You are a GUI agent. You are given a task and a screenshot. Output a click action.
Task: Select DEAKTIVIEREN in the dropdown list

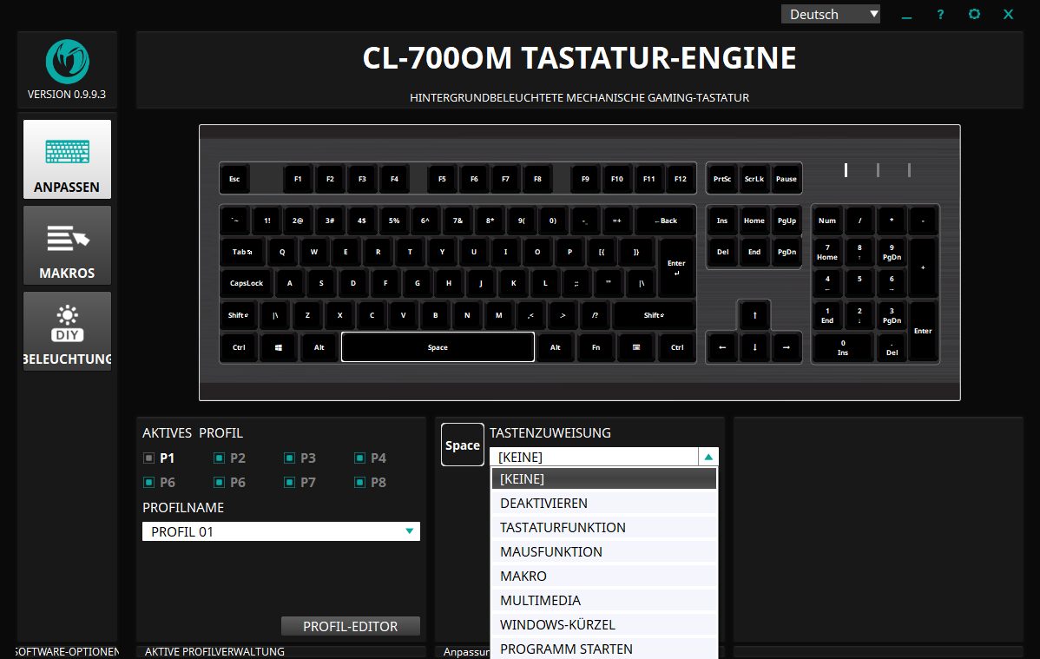(x=603, y=504)
